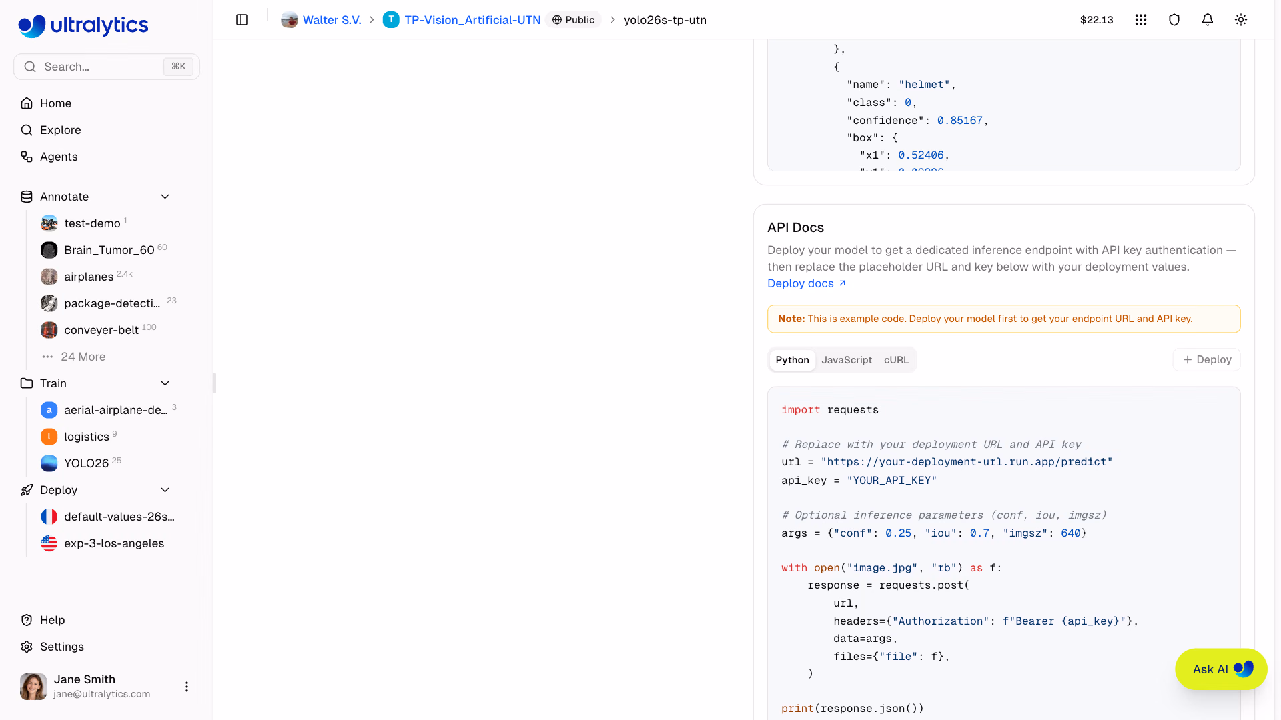Open package-detecti... dataset
The width and height of the screenshot is (1281, 720).
pyautogui.click(x=112, y=303)
